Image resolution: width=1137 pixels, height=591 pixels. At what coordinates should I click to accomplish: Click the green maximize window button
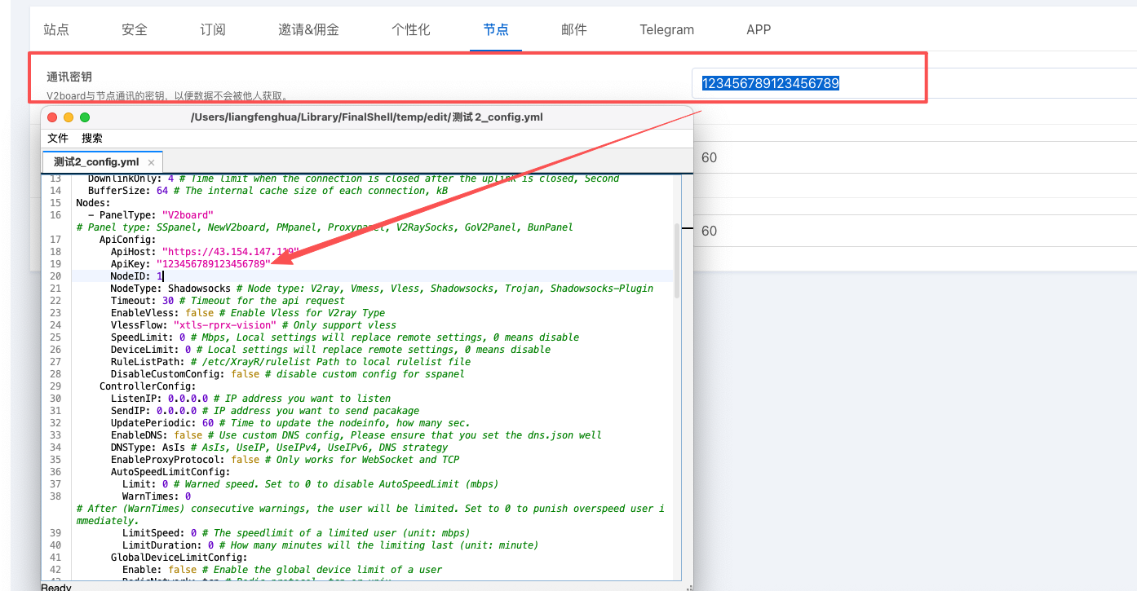84,117
